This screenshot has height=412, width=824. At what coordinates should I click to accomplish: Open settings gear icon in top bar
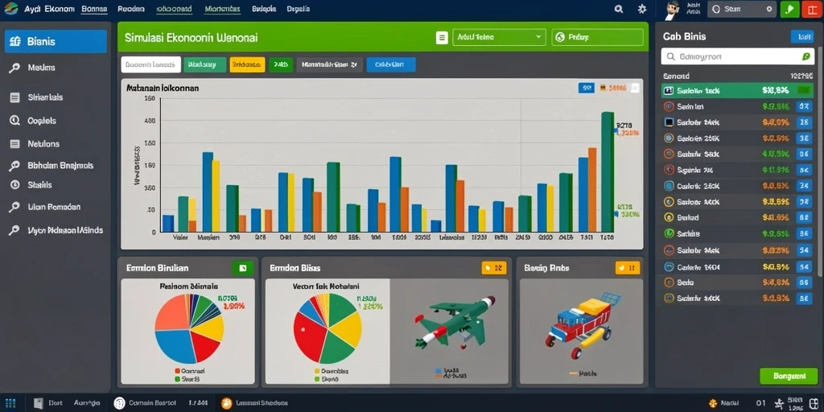pos(641,9)
